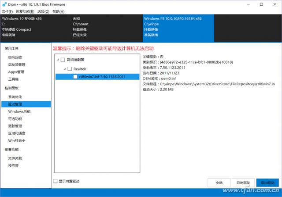Screen dimensions: 282x197
Task: Click the 关键驱动：否 text
Action: [x=153, y=57]
